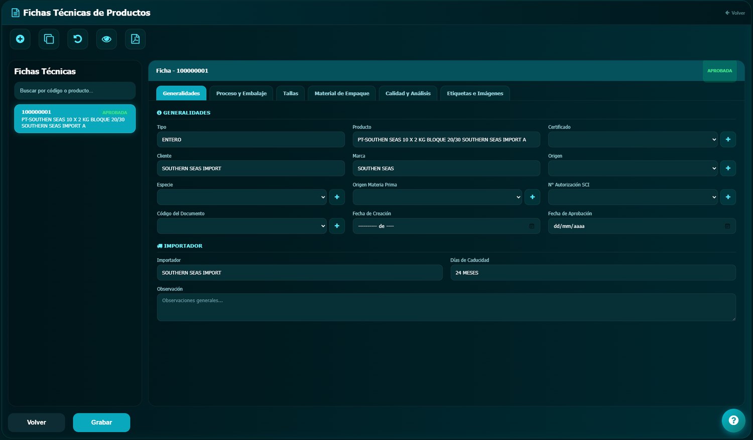Screen dimensions: 753x440
Task: Add new Código del Documento plus button
Action: (337, 226)
